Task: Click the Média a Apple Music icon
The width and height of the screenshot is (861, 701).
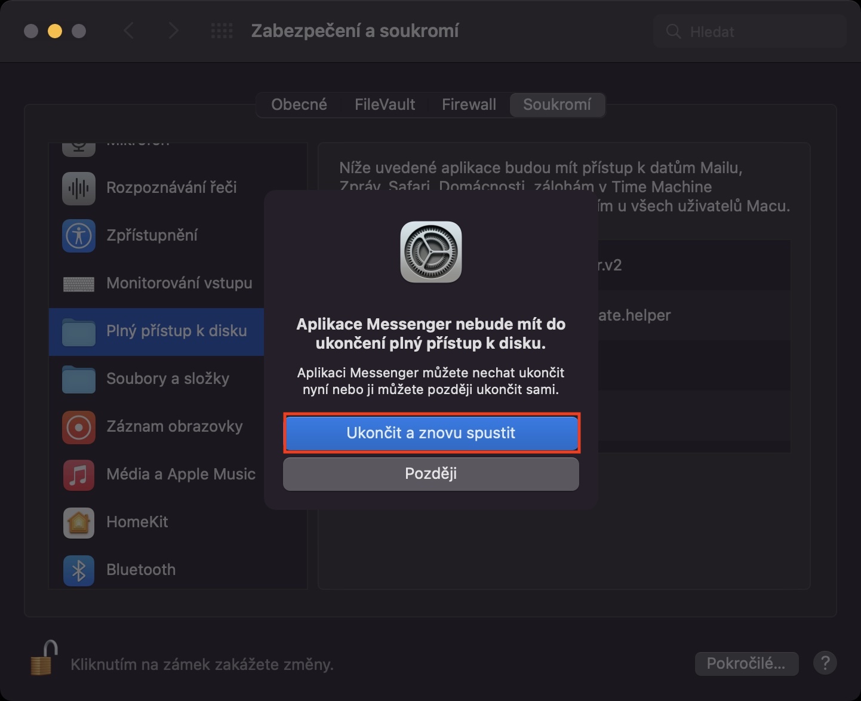Action: click(79, 475)
